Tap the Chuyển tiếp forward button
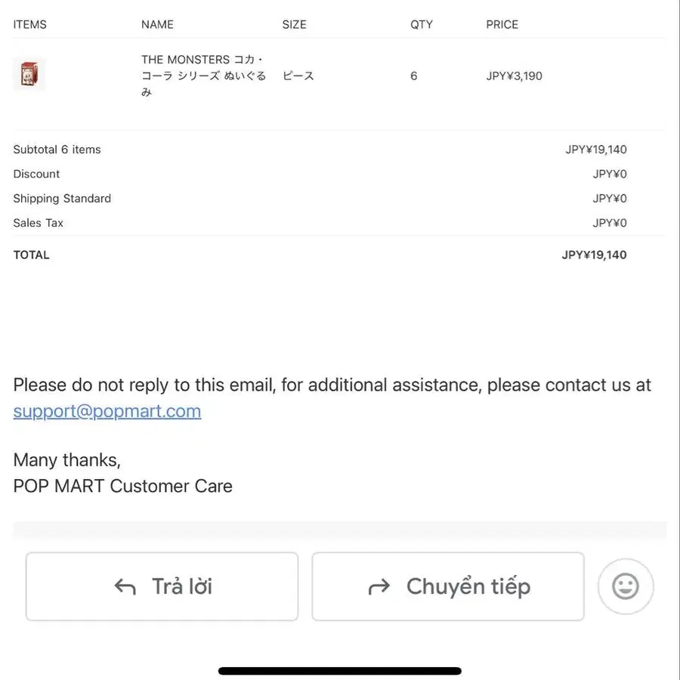Viewport: 680px width, 680px height. (x=448, y=586)
